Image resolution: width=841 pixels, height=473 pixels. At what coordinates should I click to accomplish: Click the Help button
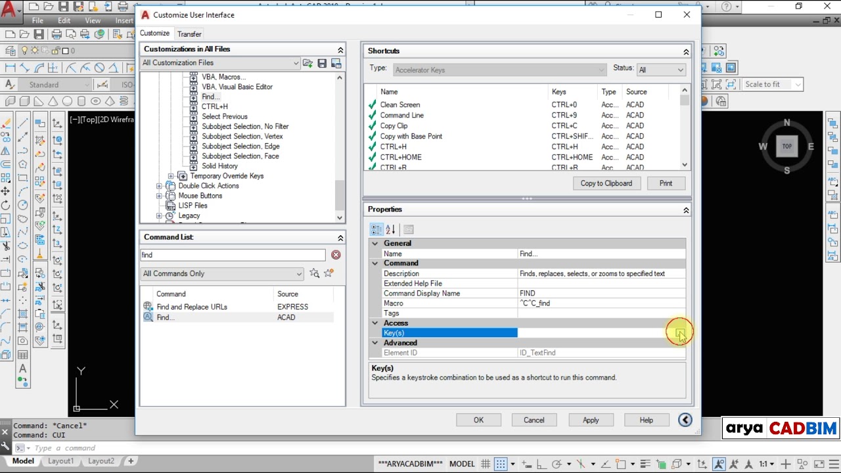pos(646,420)
